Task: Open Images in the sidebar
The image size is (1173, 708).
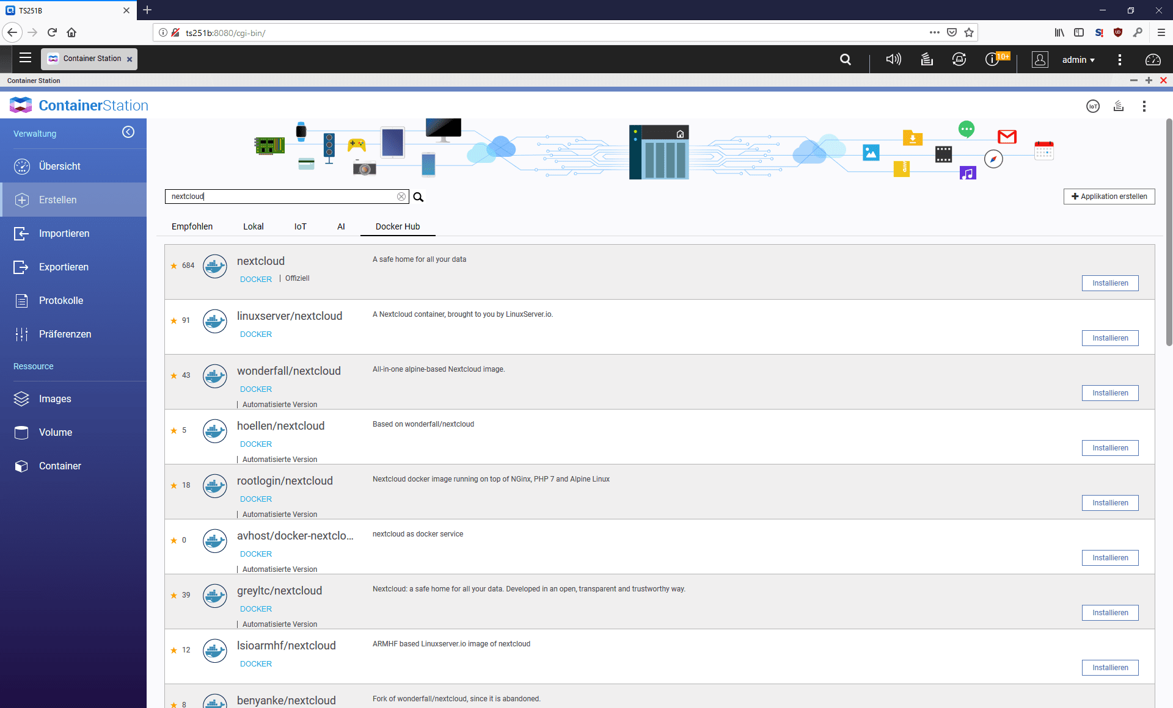Action: (x=55, y=399)
